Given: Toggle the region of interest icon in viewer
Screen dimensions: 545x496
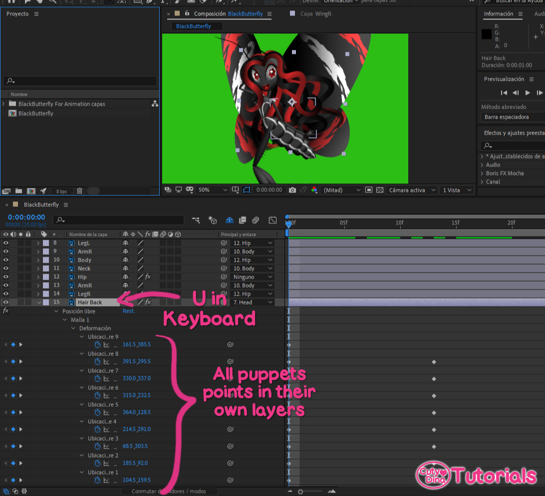Looking at the screenshot, I should tap(246, 190).
